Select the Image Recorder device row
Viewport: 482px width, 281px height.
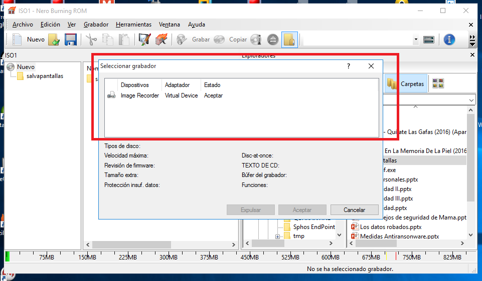pyautogui.click(x=242, y=95)
